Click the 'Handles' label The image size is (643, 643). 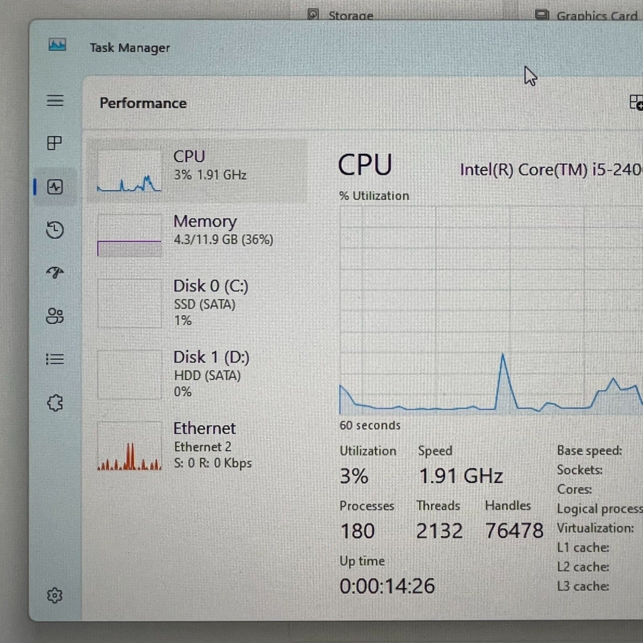(508, 506)
